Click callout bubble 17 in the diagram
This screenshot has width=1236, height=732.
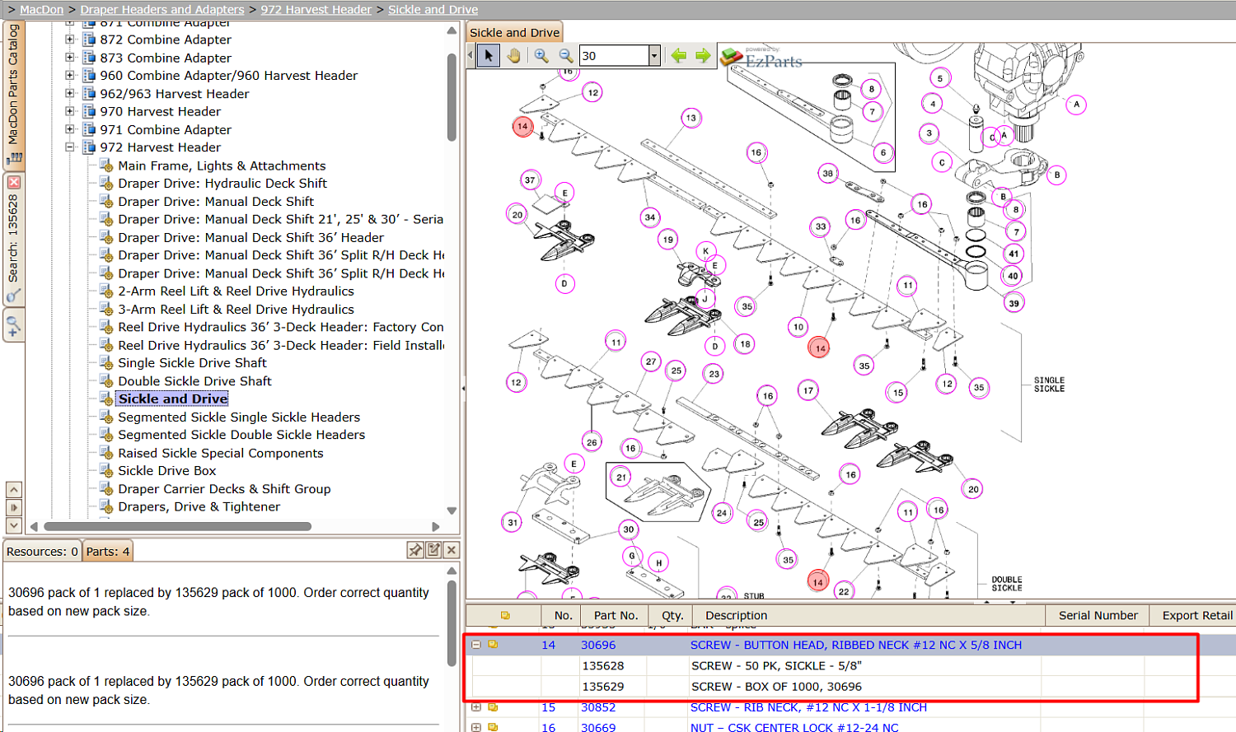(x=808, y=390)
